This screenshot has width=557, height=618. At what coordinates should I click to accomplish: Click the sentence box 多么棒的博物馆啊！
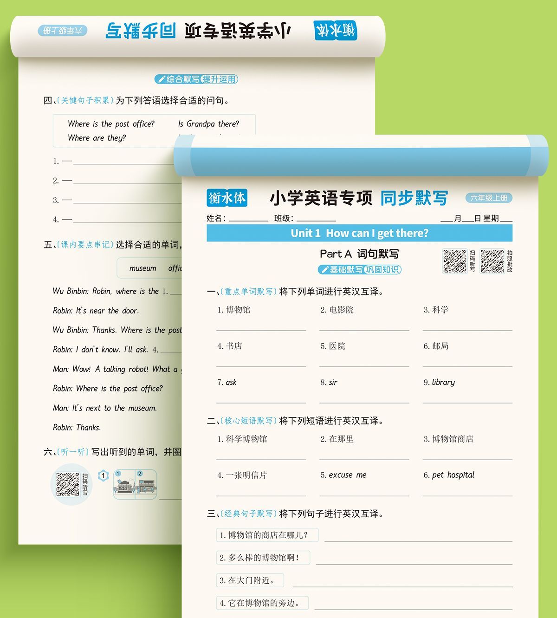click(x=263, y=558)
